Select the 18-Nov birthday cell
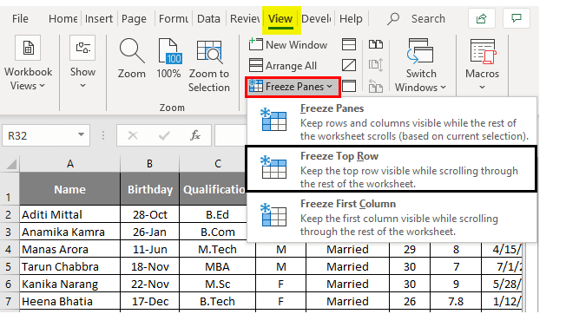This screenshot has height=314, width=566. [149, 266]
